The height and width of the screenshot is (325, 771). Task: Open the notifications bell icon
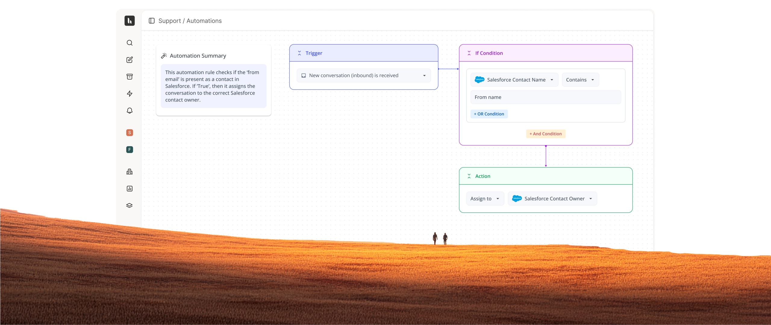[130, 111]
